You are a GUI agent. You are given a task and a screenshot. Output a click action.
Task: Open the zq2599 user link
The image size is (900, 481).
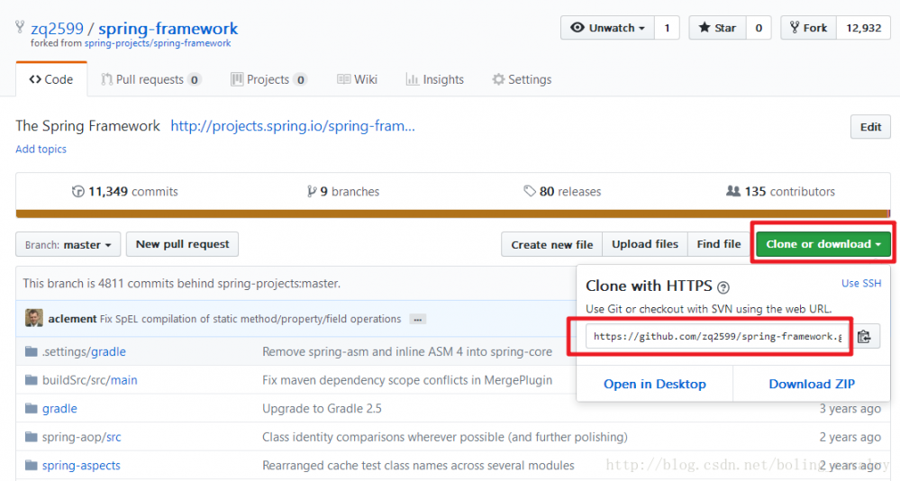[x=57, y=28]
